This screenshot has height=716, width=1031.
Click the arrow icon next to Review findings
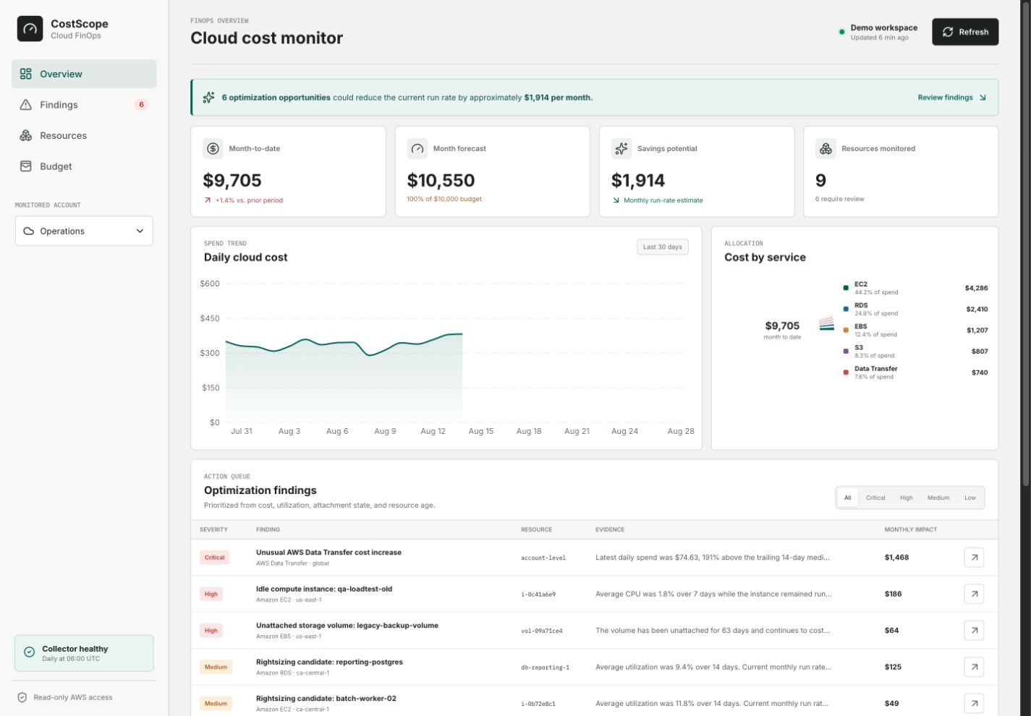pyautogui.click(x=983, y=98)
